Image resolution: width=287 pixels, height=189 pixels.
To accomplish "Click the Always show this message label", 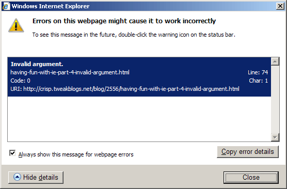I will [76, 154].
